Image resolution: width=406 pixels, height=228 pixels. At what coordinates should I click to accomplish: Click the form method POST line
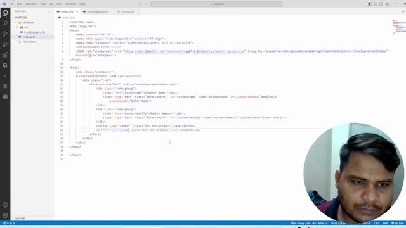[x=134, y=84]
